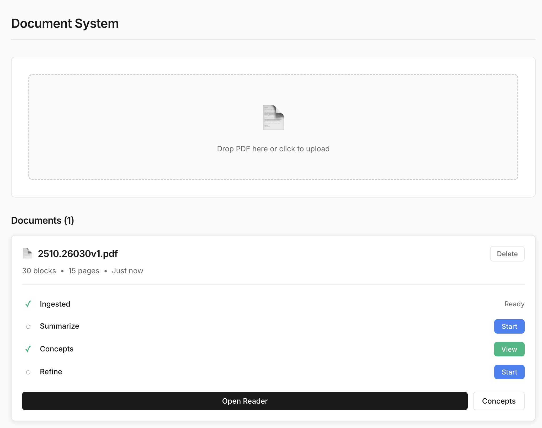Screen dimensions: 542x428
Task: Open Reader for the document
Action: click(245, 401)
